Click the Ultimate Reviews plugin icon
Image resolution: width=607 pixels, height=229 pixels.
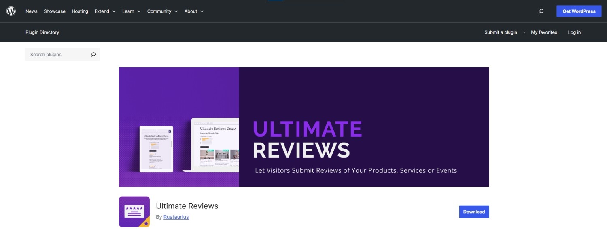coord(134,212)
